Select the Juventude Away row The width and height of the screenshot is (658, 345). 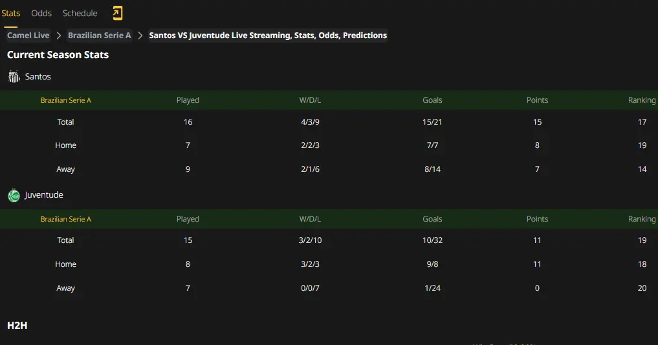(329, 288)
